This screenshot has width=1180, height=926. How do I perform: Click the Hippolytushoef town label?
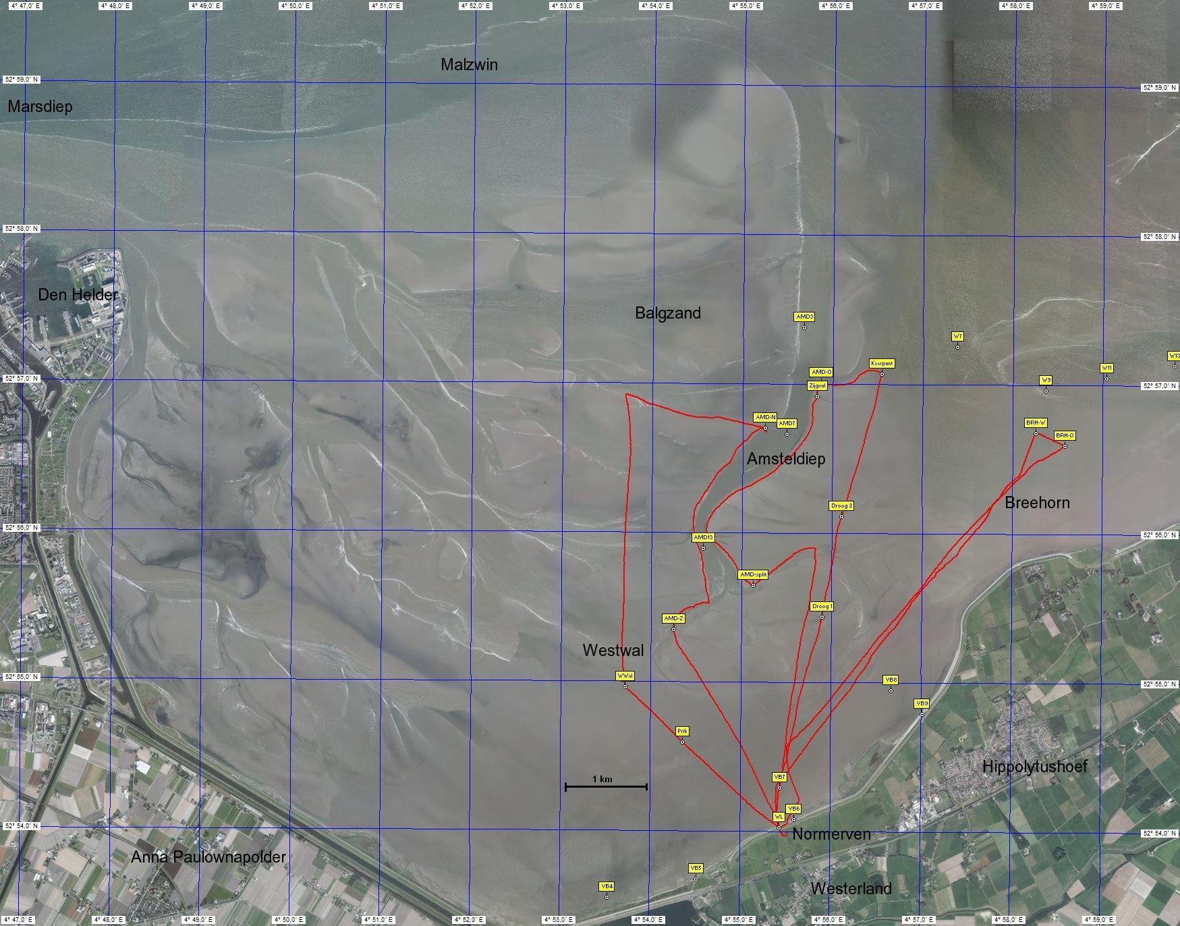[1034, 767]
